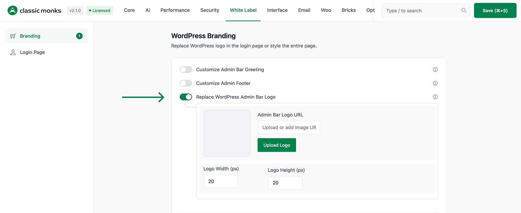This screenshot has height=213, width=521.
Task: Enable Customize Admin Bar Greeting toggle
Action: [x=186, y=70]
